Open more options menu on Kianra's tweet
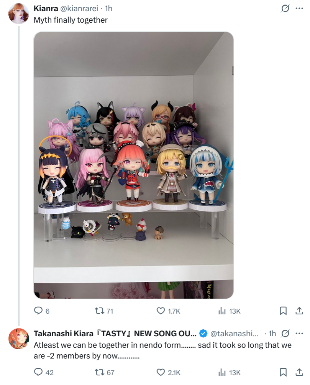 click(299, 8)
